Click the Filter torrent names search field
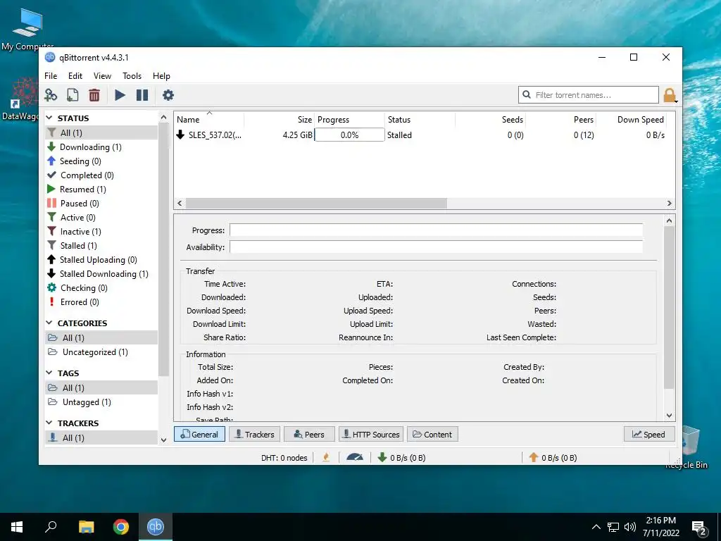The height and width of the screenshot is (541, 721). 589,95
